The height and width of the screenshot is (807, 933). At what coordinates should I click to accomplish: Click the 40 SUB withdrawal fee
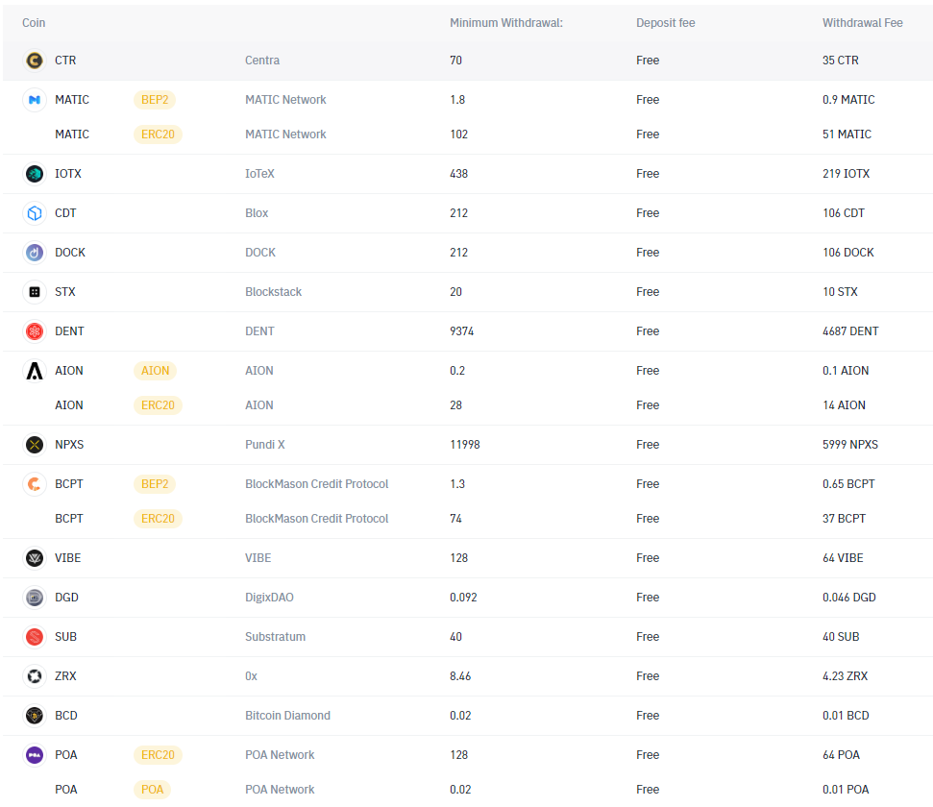(841, 637)
